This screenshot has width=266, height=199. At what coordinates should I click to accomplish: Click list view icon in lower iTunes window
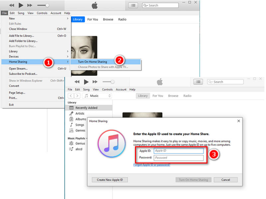[x=198, y=82]
